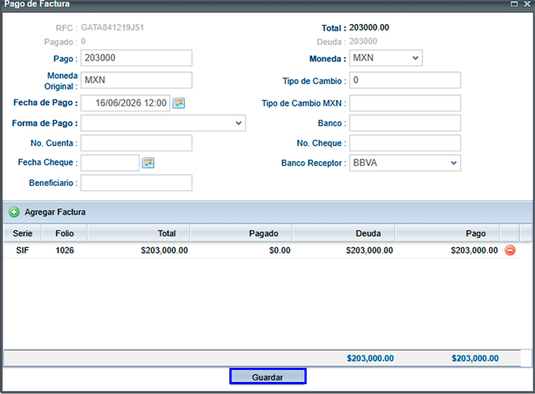Screen dimensions: 535x394
Task: Open the Banco Receptor dropdown showing BBVA
Action: point(405,163)
